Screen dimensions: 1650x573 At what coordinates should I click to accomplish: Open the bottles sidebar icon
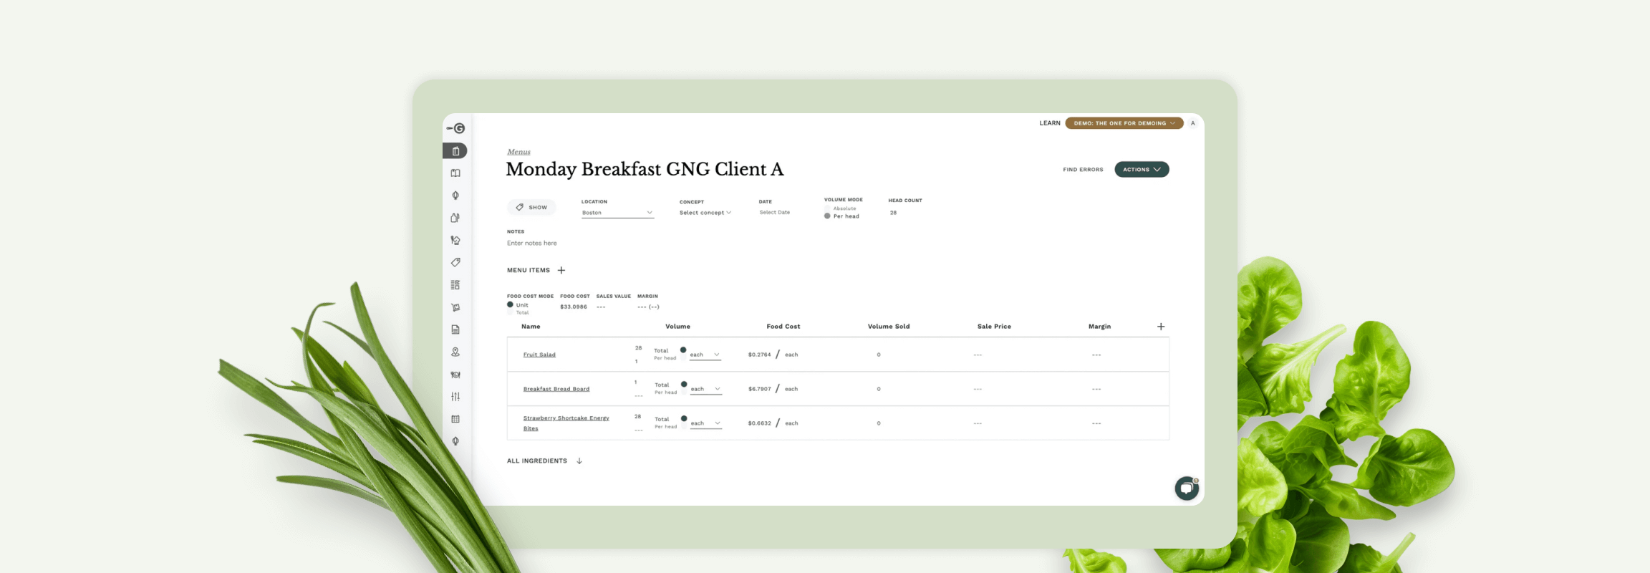point(455,218)
